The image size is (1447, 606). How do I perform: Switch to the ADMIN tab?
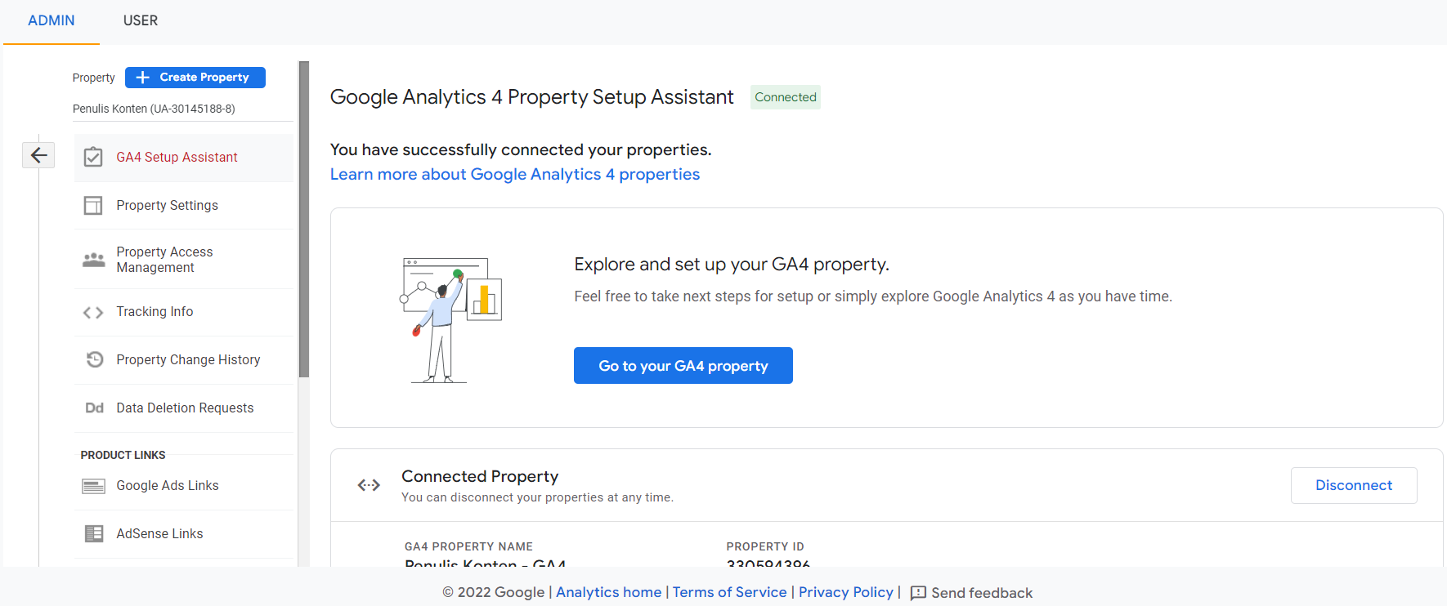tap(52, 20)
